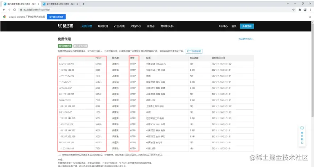Click timestamp 2021-11-15 23:31:01
Image resolution: width=314 pixels, height=167 pixels.
tap(221, 130)
